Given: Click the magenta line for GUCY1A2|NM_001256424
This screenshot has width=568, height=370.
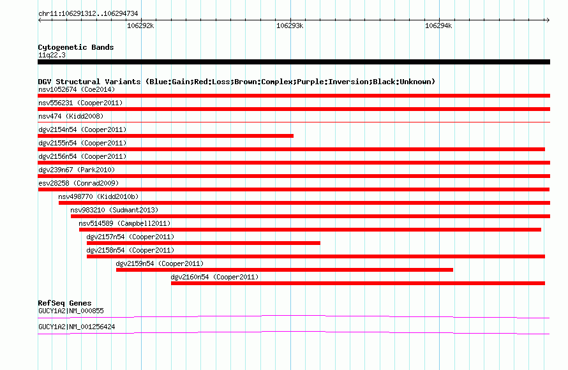Looking at the screenshot, I should 294,332.
